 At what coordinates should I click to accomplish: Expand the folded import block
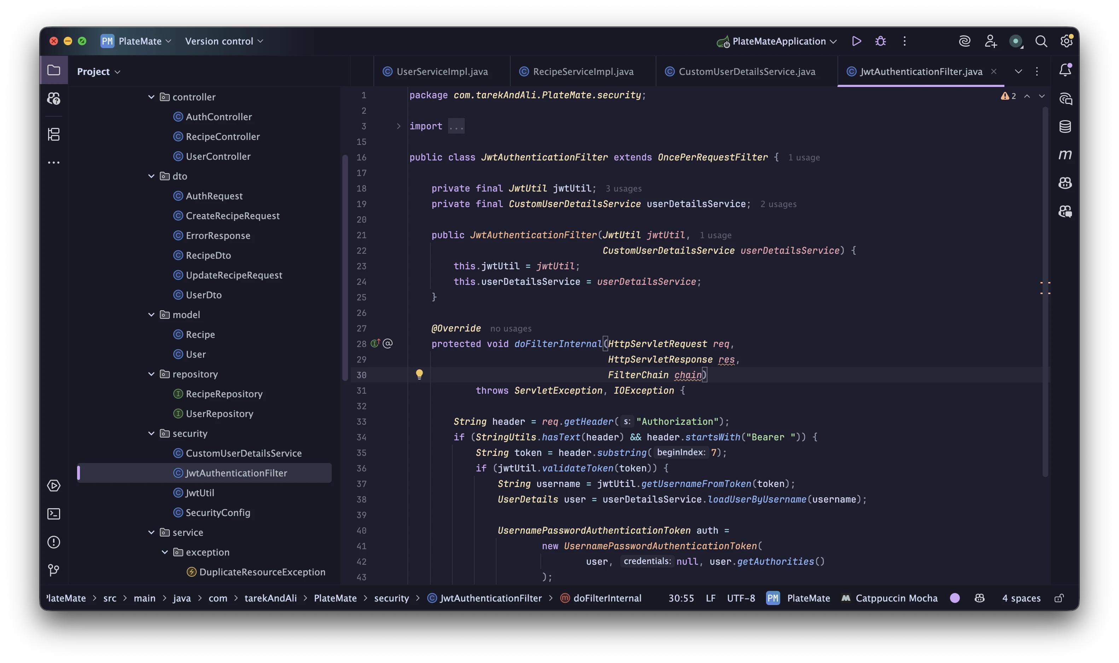click(x=398, y=127)
